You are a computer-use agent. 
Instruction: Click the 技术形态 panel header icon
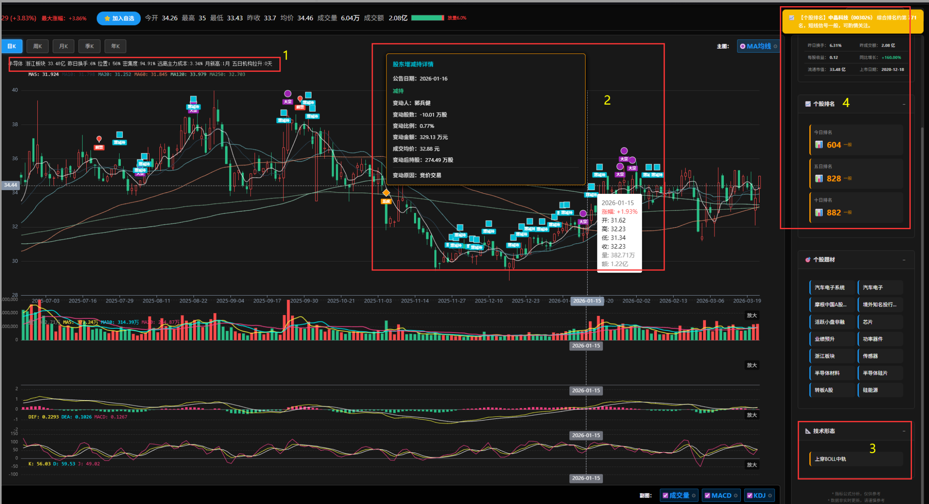[x=808, y=431]
